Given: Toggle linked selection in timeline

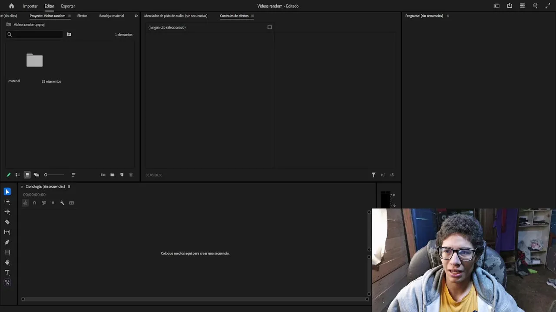Looking at the screenshot, I should 43,203.
